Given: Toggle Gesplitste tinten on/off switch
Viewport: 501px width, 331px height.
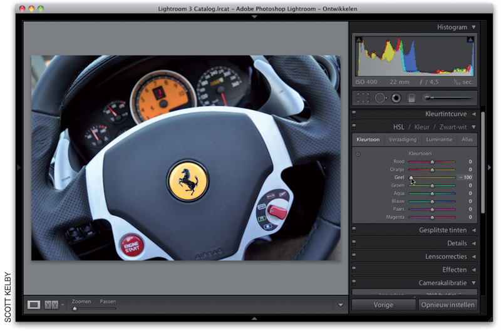Looking at the screenshot, I should pyautogui.click(x=354, y=230).
